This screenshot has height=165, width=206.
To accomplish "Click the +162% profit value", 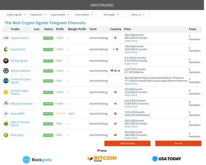I will [x=60, y=38].
